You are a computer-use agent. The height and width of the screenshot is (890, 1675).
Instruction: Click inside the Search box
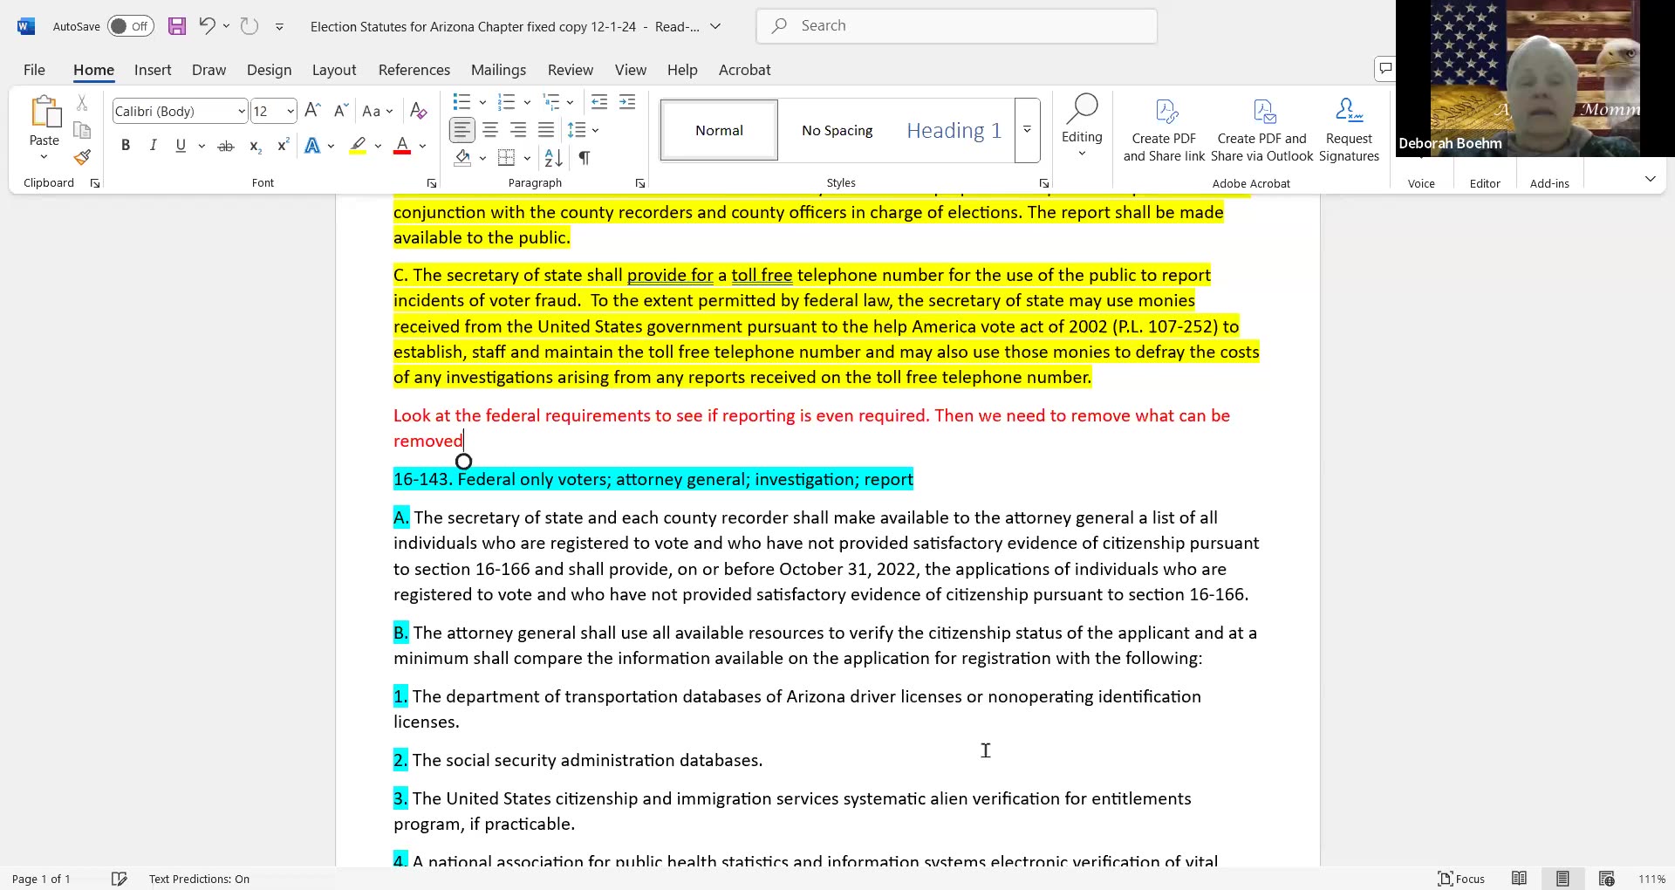pos(955,25)
